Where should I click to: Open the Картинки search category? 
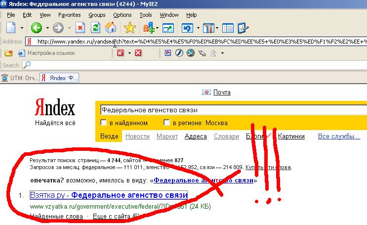click(291, 136)
